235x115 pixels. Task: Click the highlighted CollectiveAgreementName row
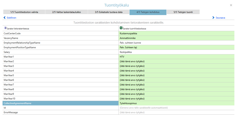pyautogui.click(x=60, y=103)
